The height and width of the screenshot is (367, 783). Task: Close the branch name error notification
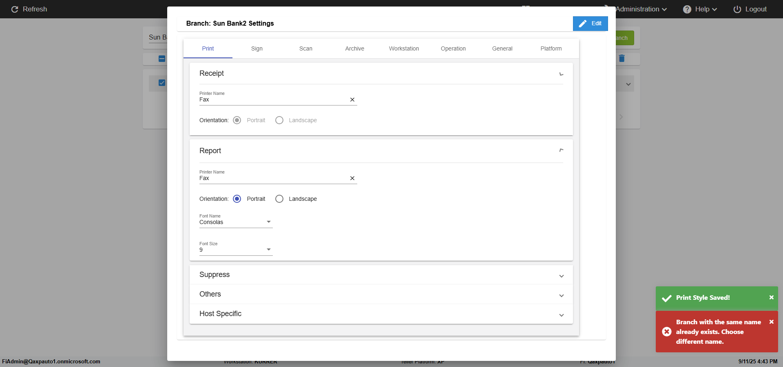pos(771,322)
